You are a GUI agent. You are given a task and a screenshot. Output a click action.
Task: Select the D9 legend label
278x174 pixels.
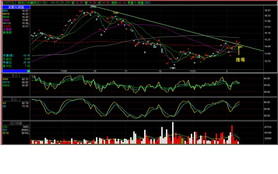(x=4, y=106)
